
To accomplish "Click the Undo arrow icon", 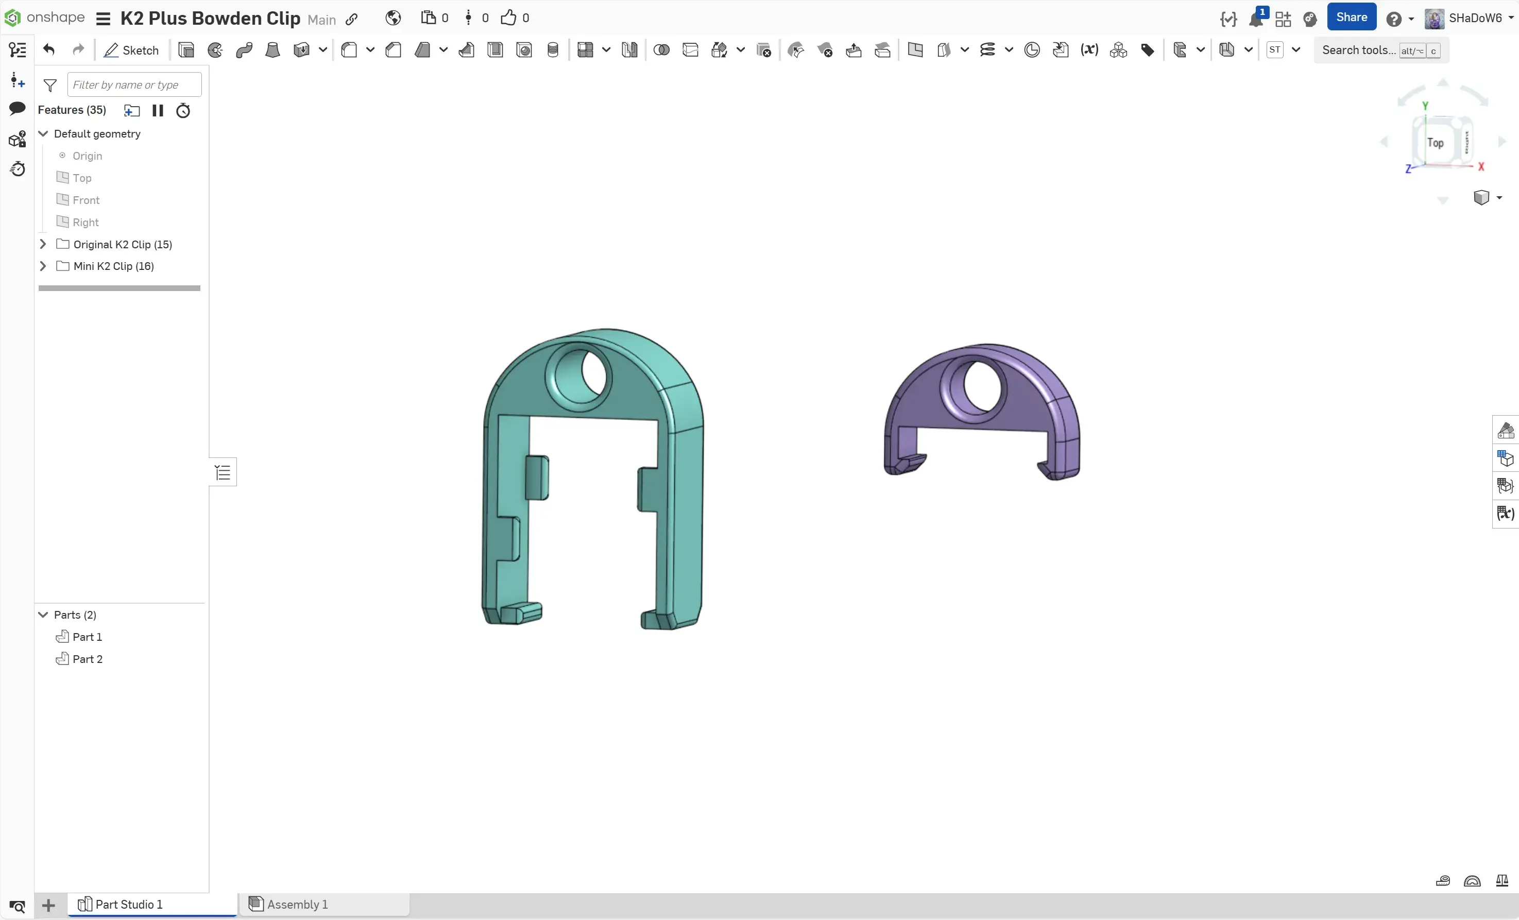I will pyautogui.click(x=49, y=50).
